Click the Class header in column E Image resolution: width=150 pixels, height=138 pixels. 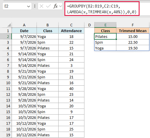[x=105, y=31]
